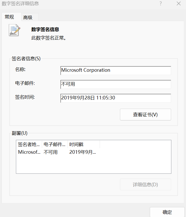Close the digital signature details dialog
This screenshot has width=186, height=217.
click(179, 4)
